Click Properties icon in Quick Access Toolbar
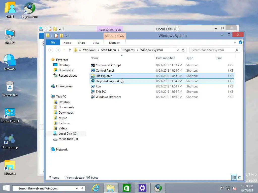The image size is (258, 193). click(56, 36)
